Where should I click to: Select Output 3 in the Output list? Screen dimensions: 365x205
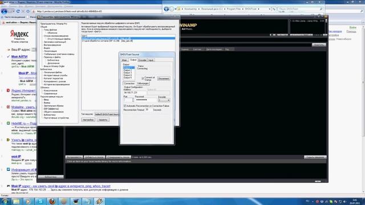coord(128,73)
